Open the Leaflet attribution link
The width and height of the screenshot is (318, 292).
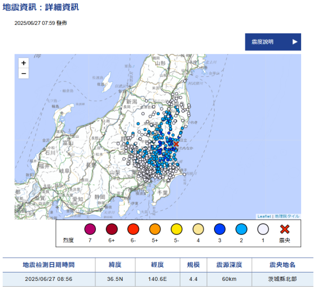264,216
